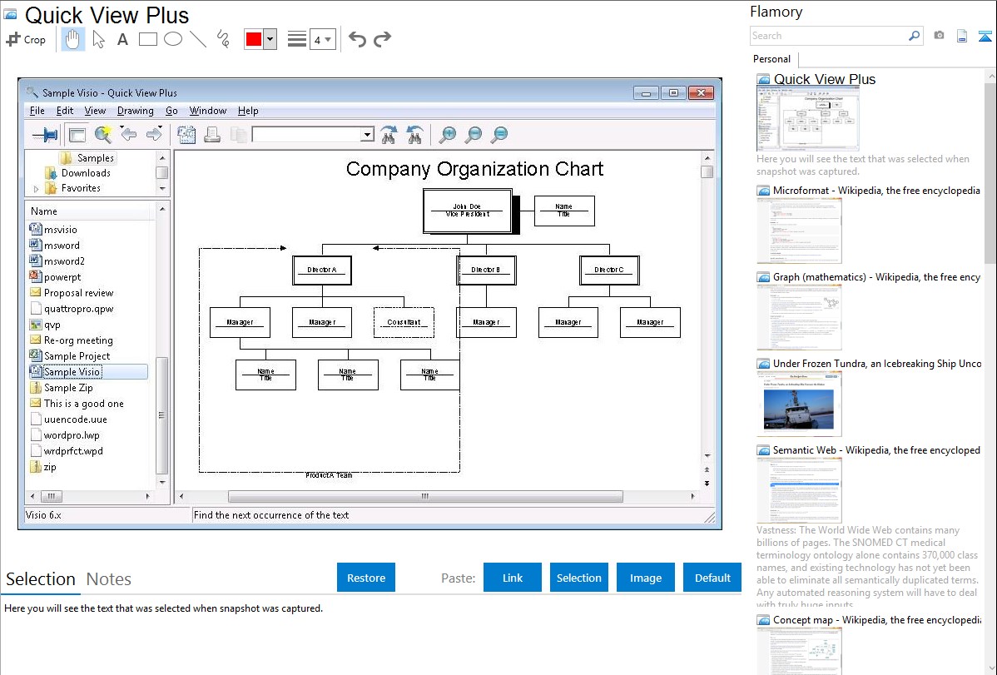Open the line thickness lines icon
997x675 pixels.
point(297,39)
